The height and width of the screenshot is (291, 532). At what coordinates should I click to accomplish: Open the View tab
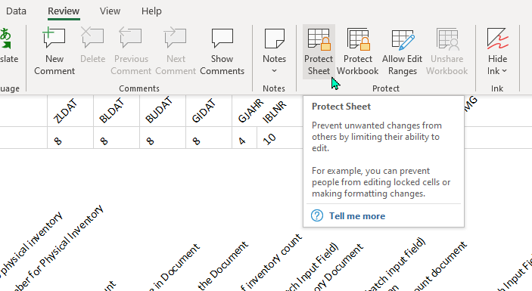tap(110, 11)
